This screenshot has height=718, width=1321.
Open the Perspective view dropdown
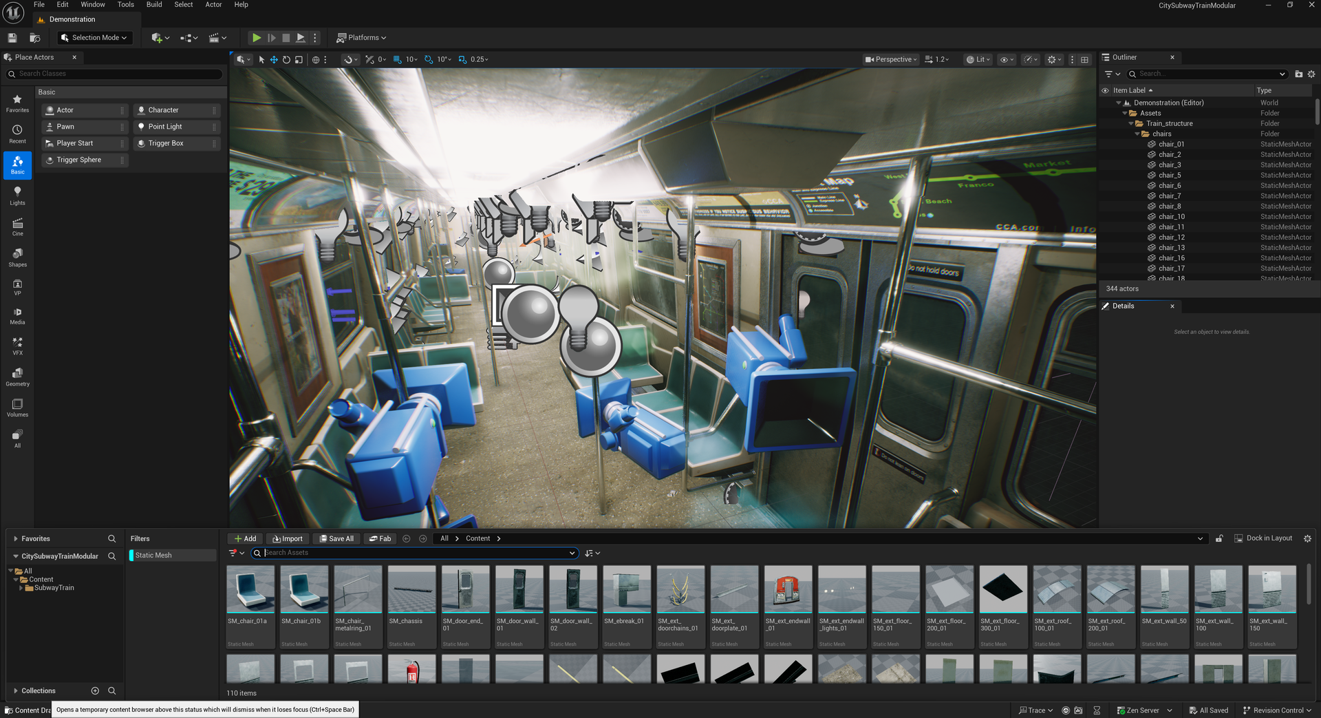[x=891, y=60]
